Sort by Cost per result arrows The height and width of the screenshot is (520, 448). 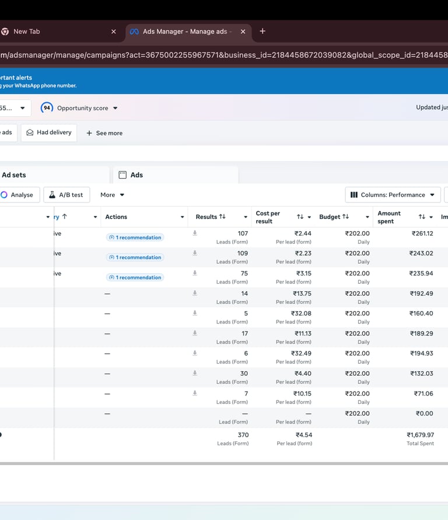click(x=300, y=217)
